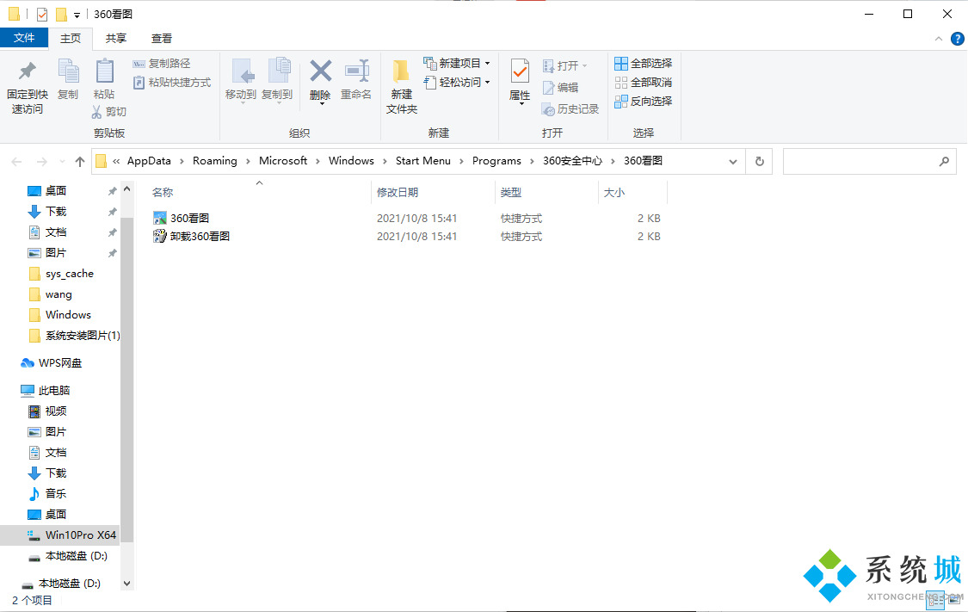The width and height of the screenshot is (968, 612).
Task: Open the 360看图 shortcut file
Action: (x=188, y=218)
